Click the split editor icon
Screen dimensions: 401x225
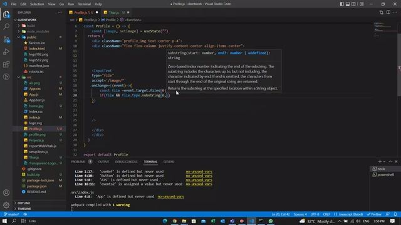pyautogui.click(x=388, y=12)
